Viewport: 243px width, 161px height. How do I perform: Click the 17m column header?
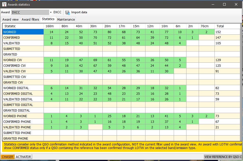point(124,26)
